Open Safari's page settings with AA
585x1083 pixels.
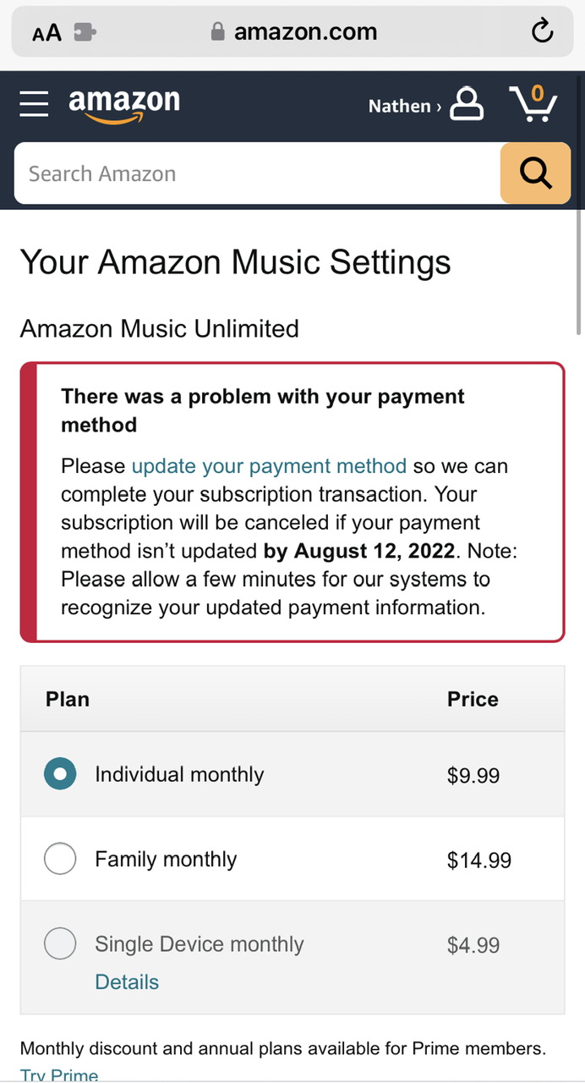click(x=46, y=31)
